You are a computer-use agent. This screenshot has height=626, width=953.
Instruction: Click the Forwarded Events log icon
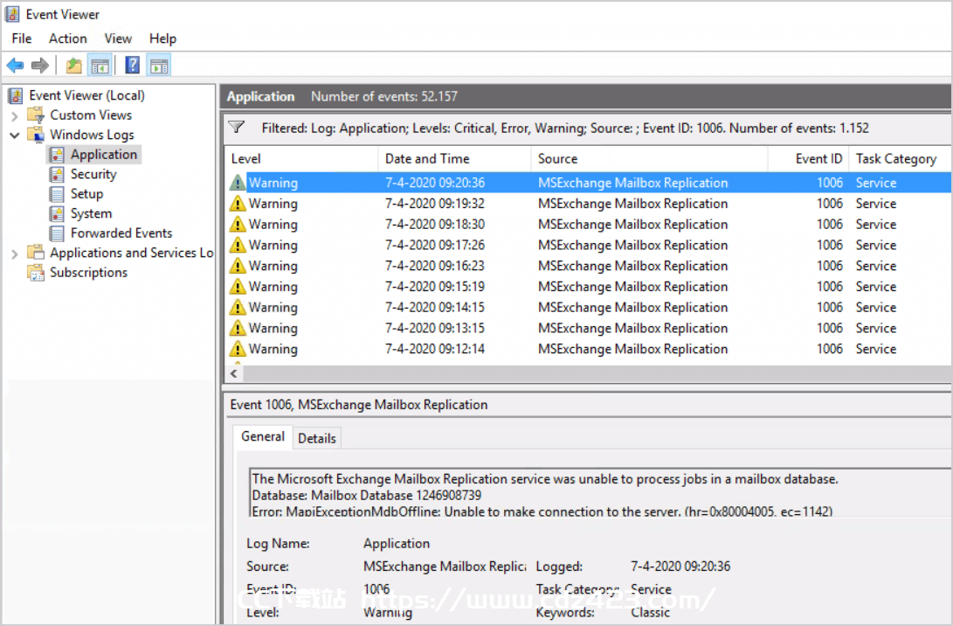(57, 233)
